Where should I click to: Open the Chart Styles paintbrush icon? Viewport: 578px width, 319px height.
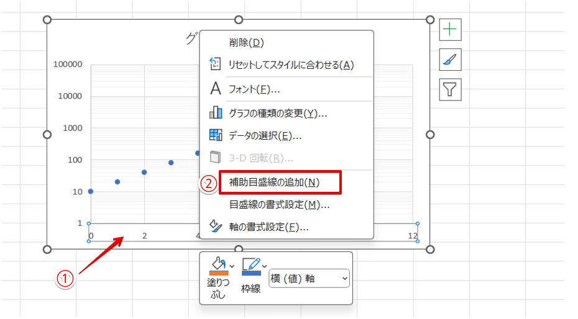click(x=450, y=59)
